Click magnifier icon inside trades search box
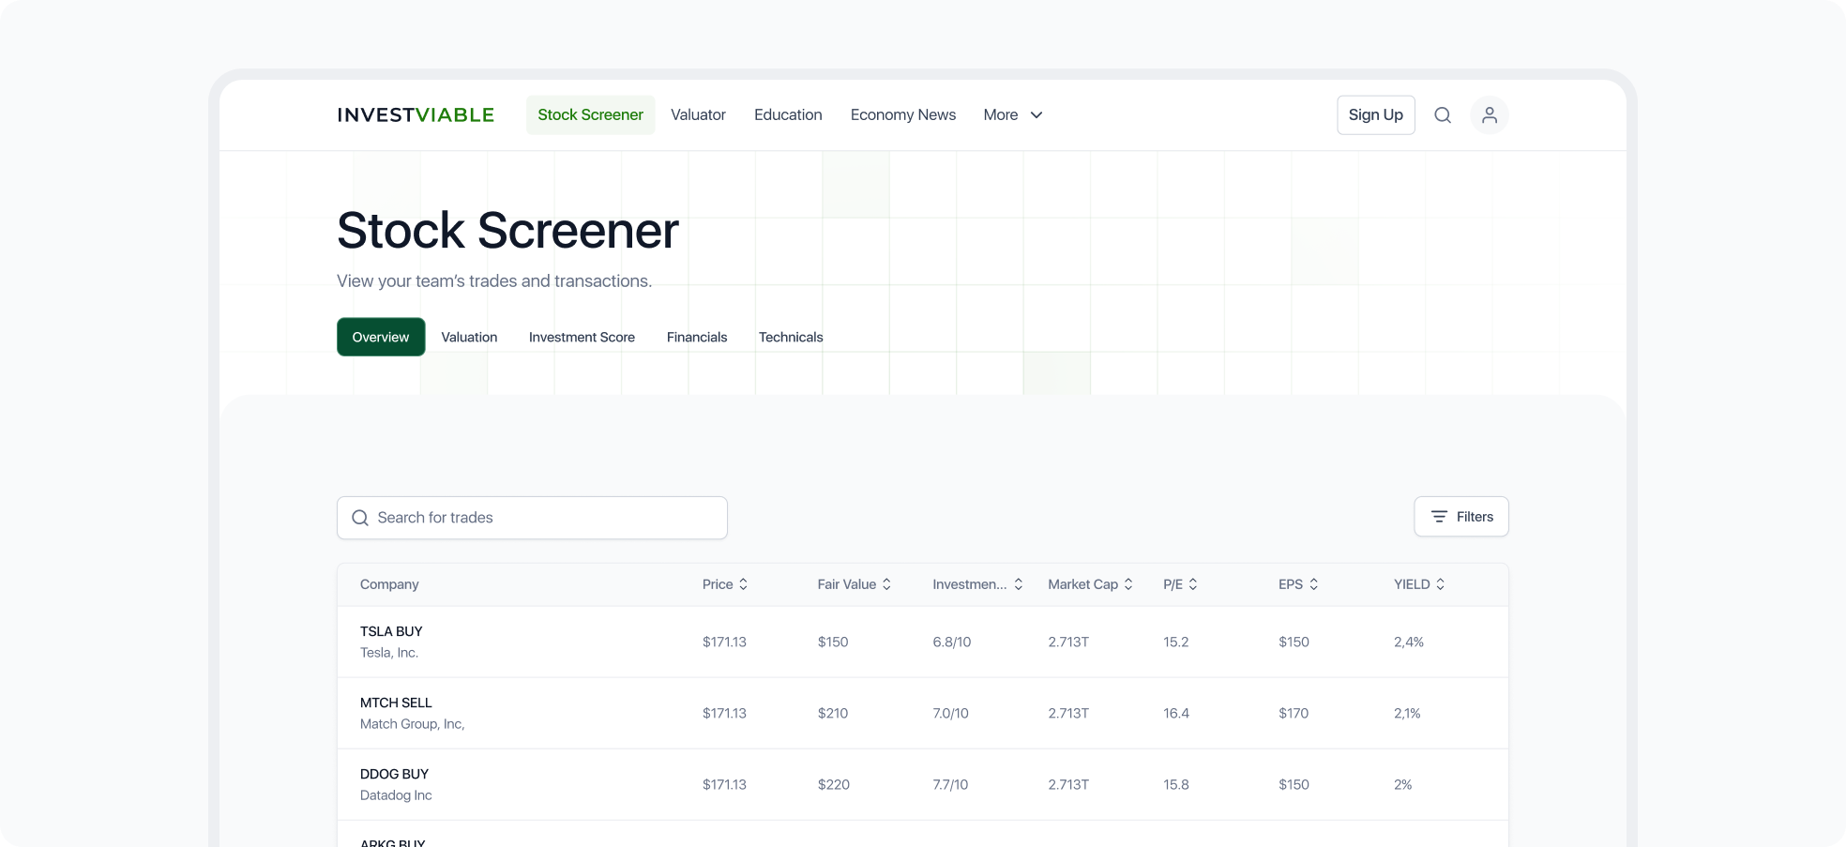The width and height of the screenshot is (1846, 847). click(x=360, y=518)
